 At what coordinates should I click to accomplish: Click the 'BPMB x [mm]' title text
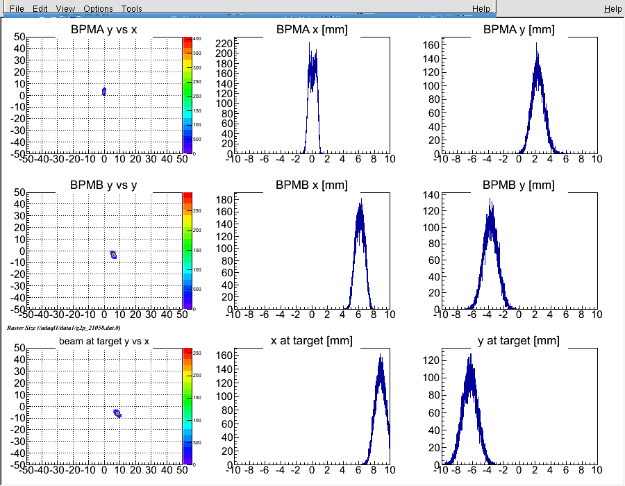(312, 185)
